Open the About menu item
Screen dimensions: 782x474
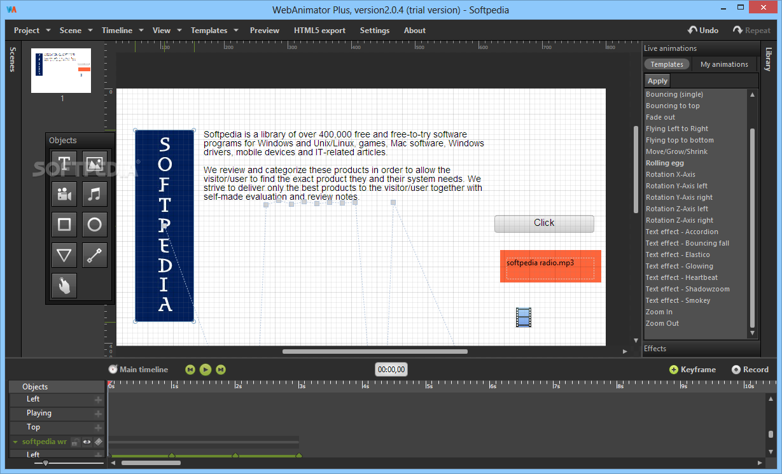[415, 30]
